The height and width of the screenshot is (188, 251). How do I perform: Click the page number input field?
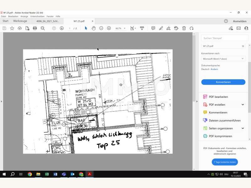pos(70,28)
